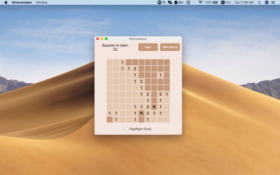Start over with the New Game button
The width and height of the screenshot is (280, 175).
pyautogui.click(x=170, y=47)
